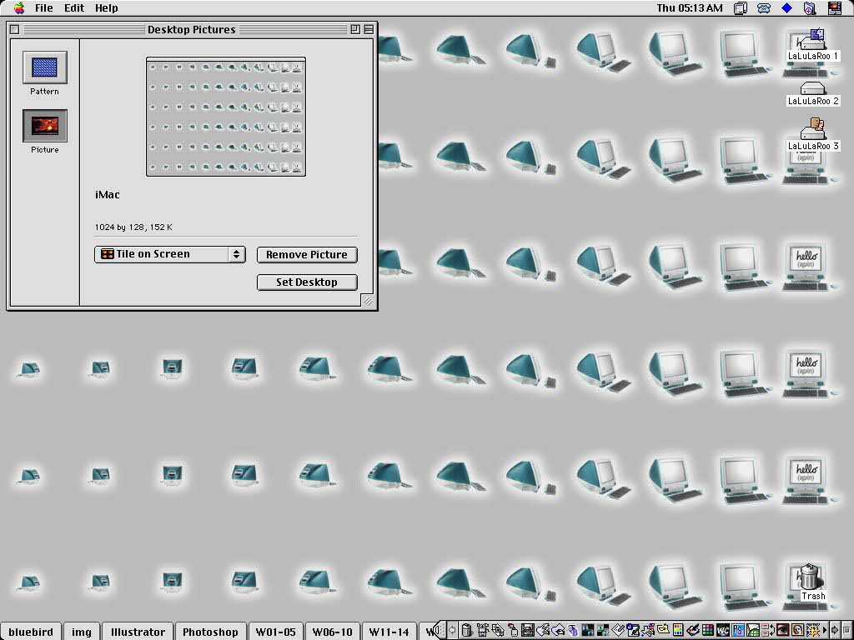Open the W01-05 popup tab
854x640 pixels.
coord(275,632)
